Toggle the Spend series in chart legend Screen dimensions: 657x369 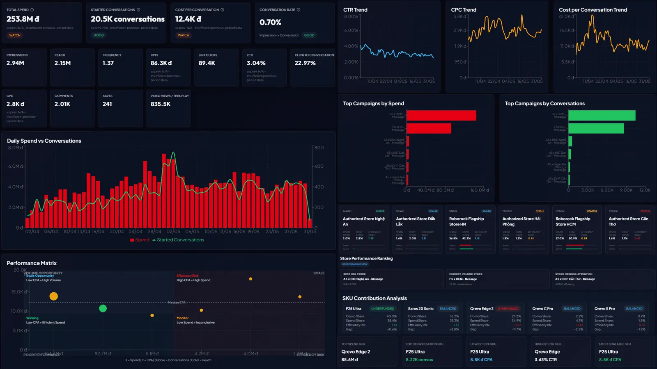click(x=140, y=240)
